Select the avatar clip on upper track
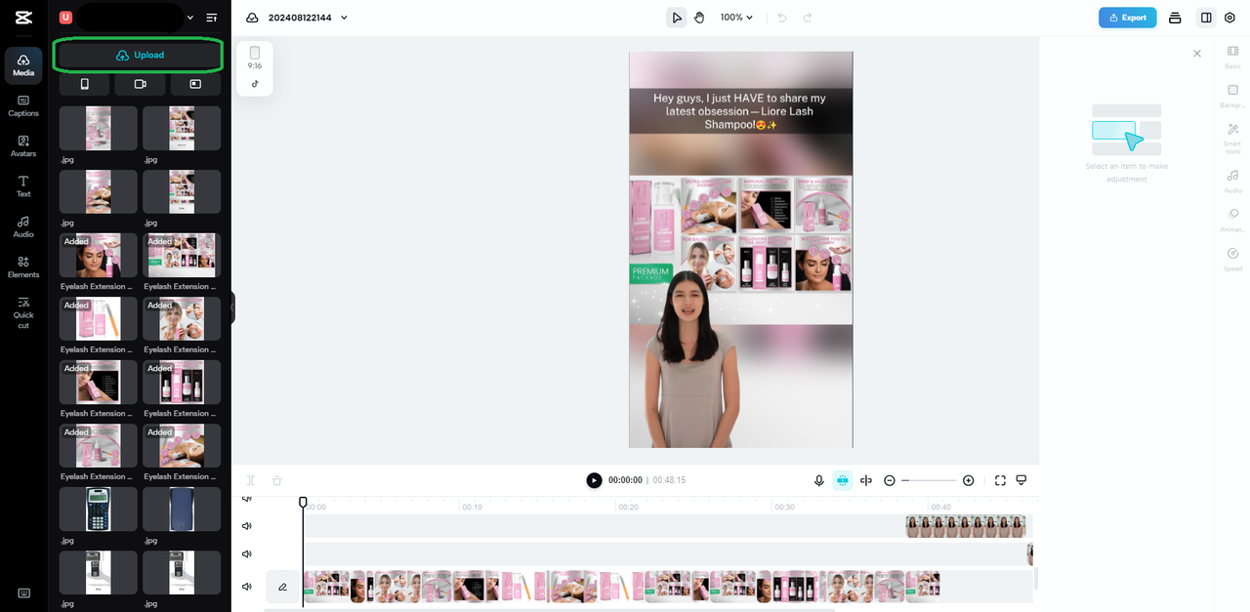 [x=966, y=526]
